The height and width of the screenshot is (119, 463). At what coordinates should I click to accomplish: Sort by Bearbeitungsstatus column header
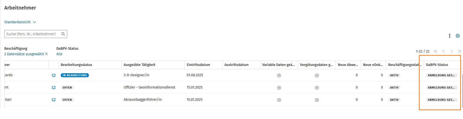(x=76, y=65)
